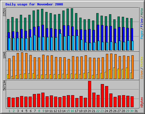Select day label "1" on the x-axis
The width and height of the screenshot is (145, 114).
tap(9, 111)
